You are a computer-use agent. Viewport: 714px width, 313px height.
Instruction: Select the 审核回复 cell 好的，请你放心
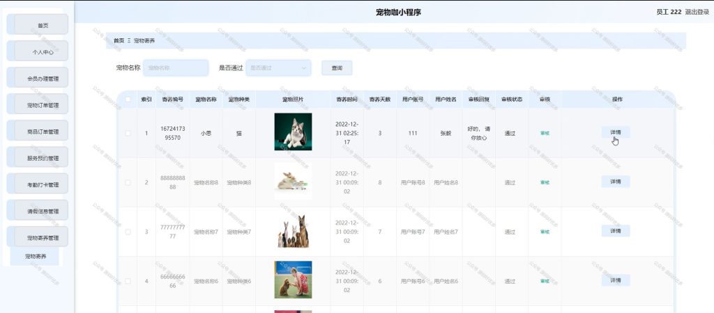478,133
